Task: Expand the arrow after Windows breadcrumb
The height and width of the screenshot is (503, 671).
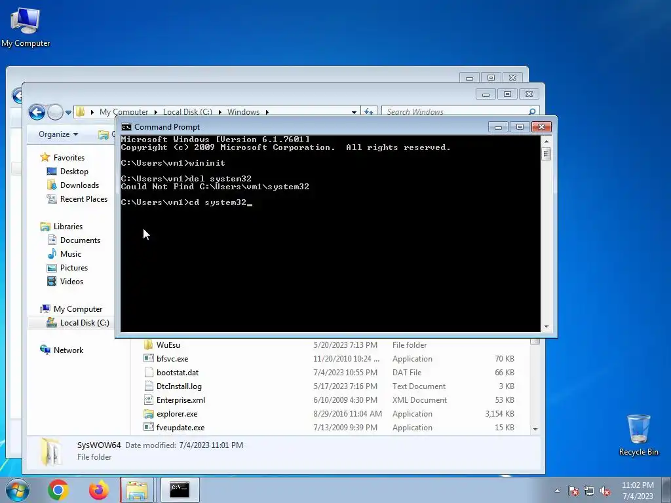Action: tap(267, 112)
